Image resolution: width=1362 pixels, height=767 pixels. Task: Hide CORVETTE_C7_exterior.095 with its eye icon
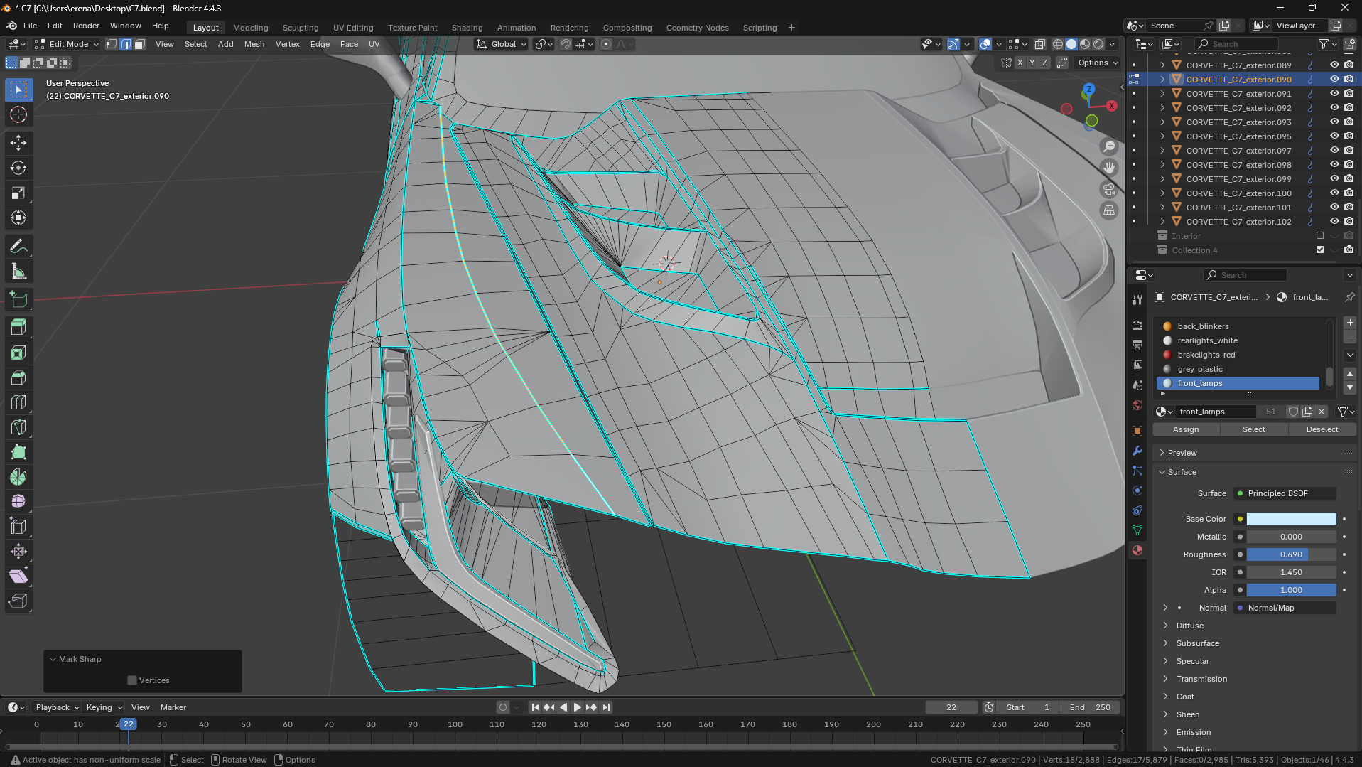[1334, 136]
